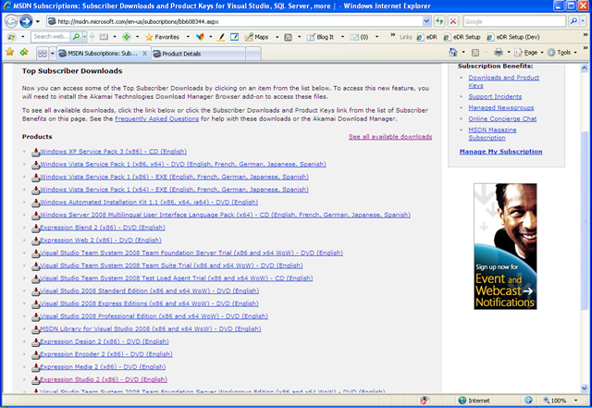This screenshot has width=592, height=408.
Task: Open the Frequently Asked Questions link
Action: pos(156,119)
